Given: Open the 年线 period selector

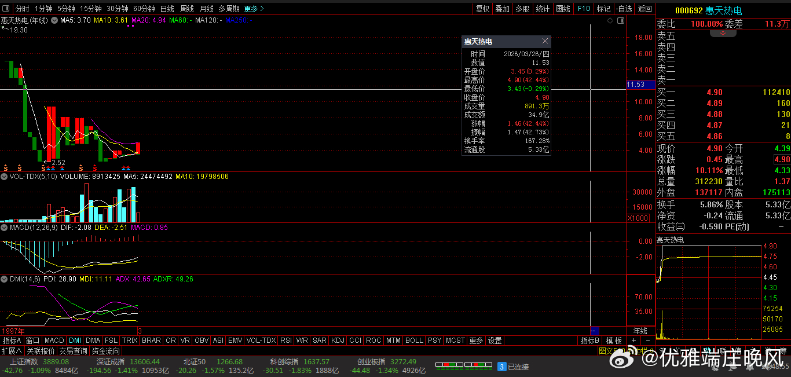Looking at the screenshot, I should point(640,331).
